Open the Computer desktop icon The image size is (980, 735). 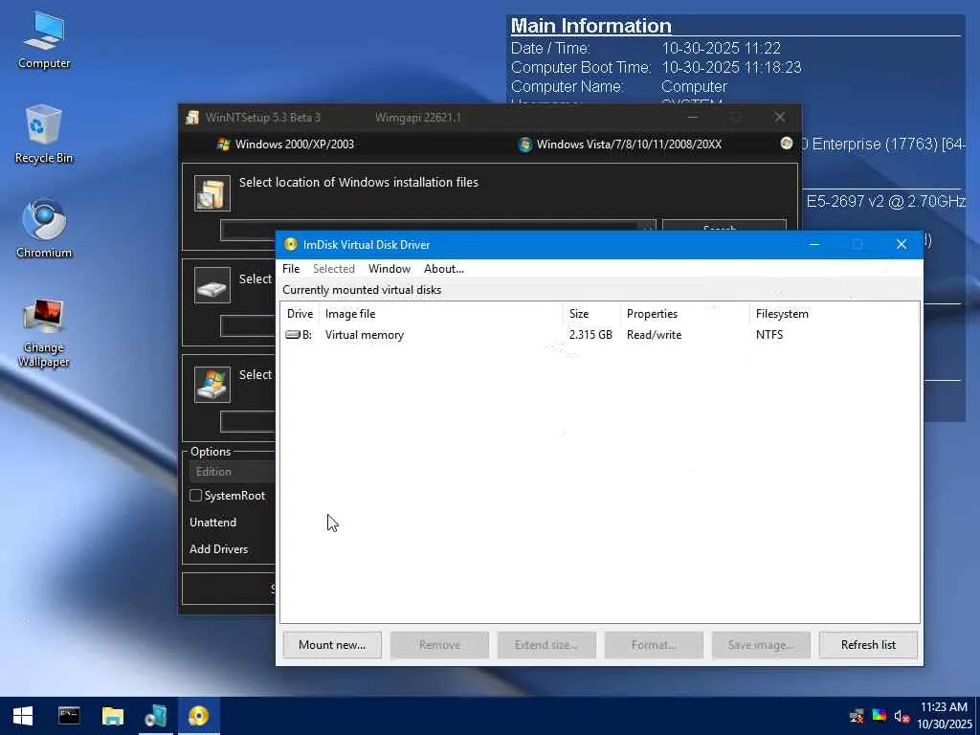point(44,40)
